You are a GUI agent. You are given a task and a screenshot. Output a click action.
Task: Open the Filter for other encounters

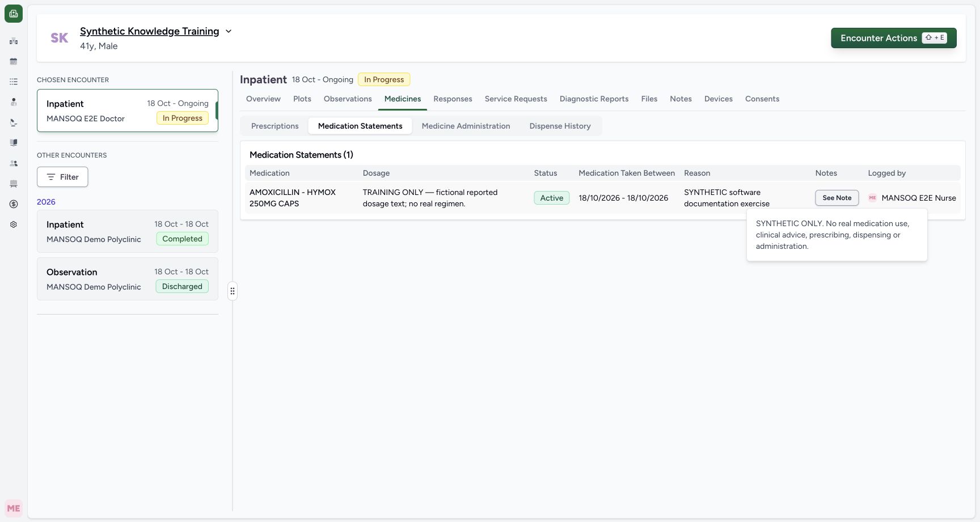[x=62, y=177]
